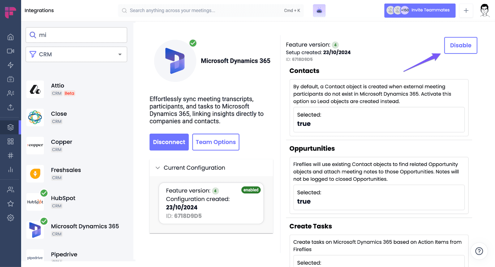Image resolution: width=495 pixels, height=267 pixels.
Task: Click the integrations search field containing 'mi'
Action: pyautogui.click(x=76, y=35)
